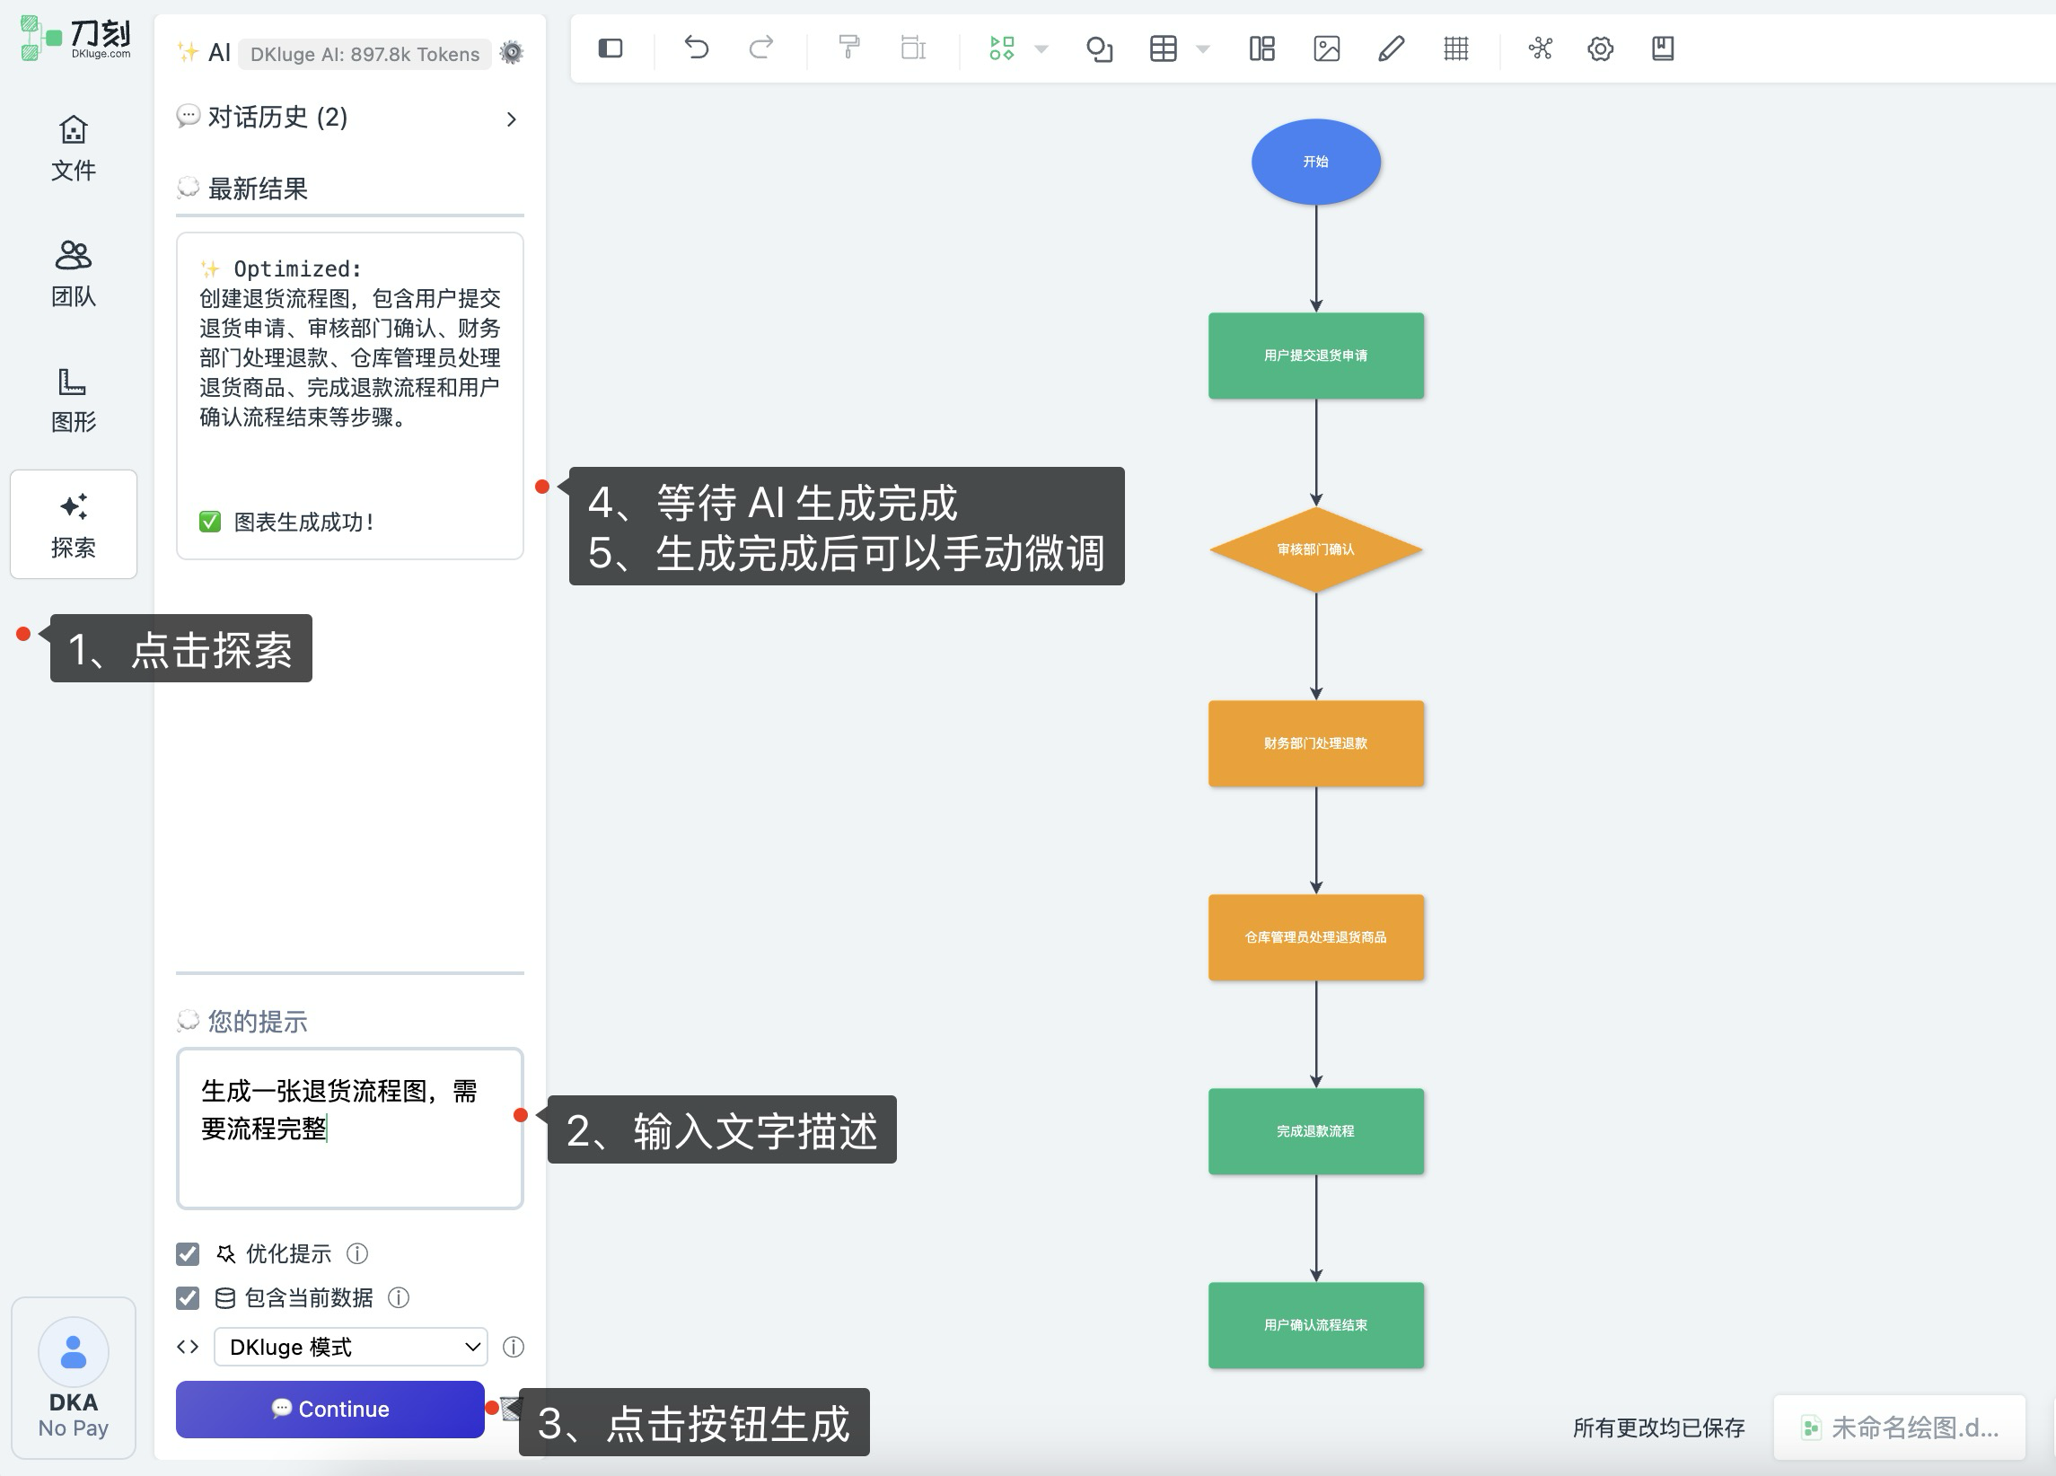
Task: Toggle the grid icon in toolbar
Action: click(1455, 48)
